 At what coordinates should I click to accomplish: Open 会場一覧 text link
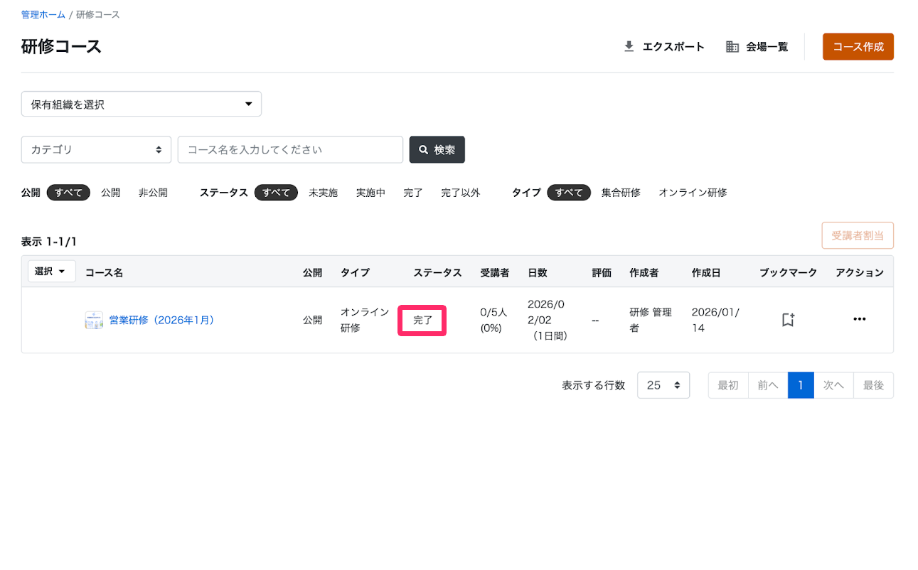tap(767, 47)
